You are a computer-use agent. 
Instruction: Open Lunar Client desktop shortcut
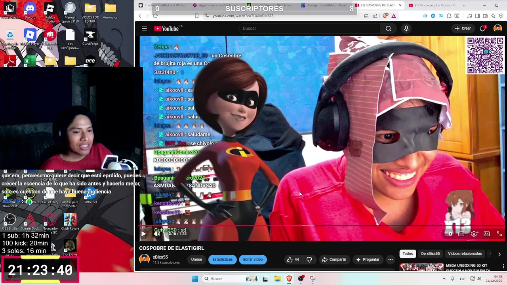(10, 11)
